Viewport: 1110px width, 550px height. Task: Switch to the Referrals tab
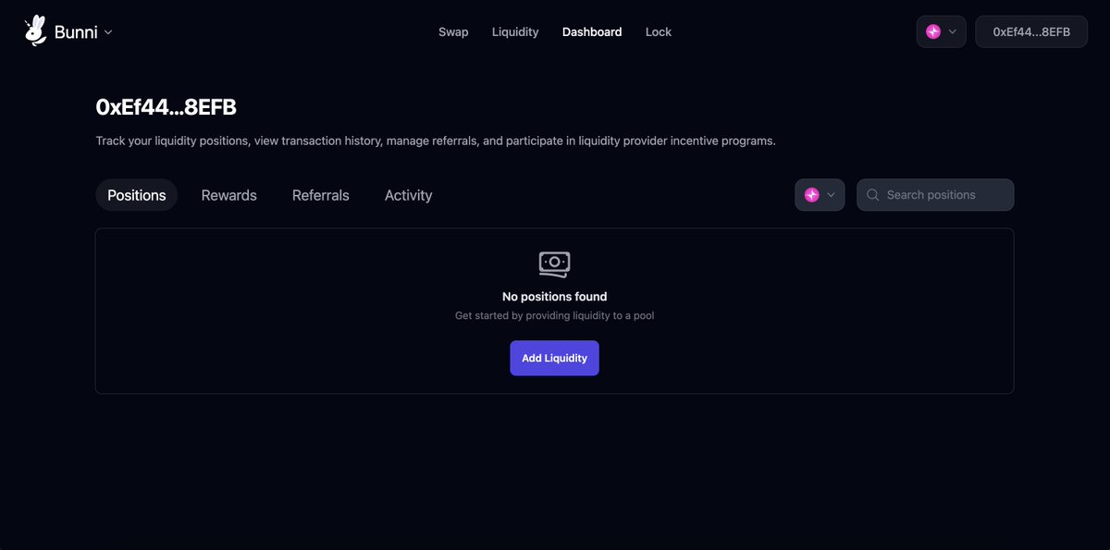tap(320, 195)
